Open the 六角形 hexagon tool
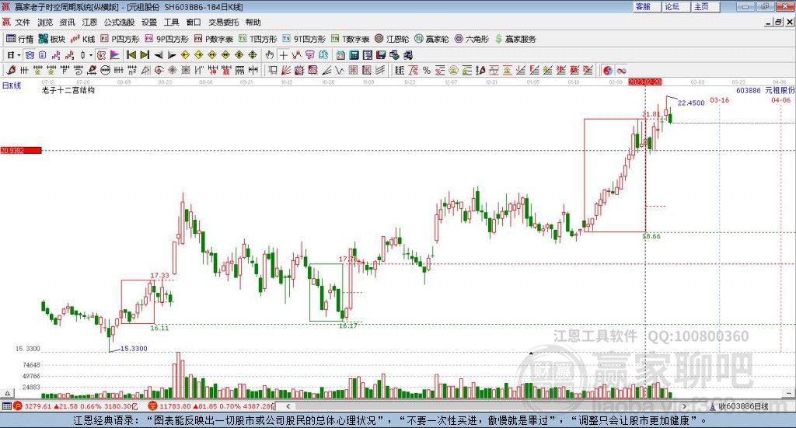The image size is (796, 428). 472,39
